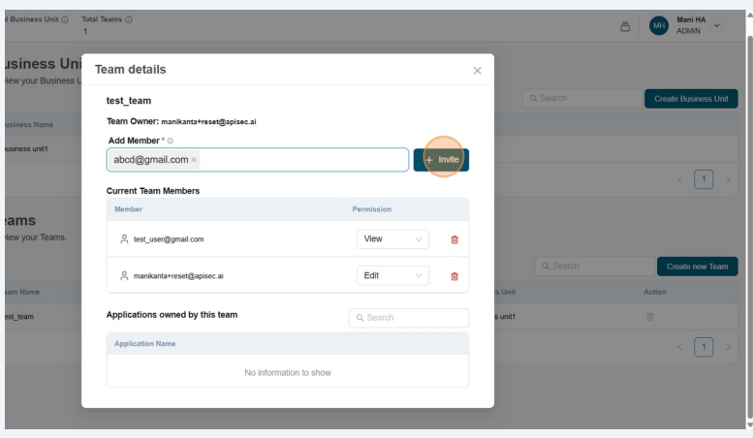Viewport: 753px width, 438px height.
Task: Delete manikanta+reset@apisec.ai from the team
Action: pyautogui.click(x=455, y=276)
